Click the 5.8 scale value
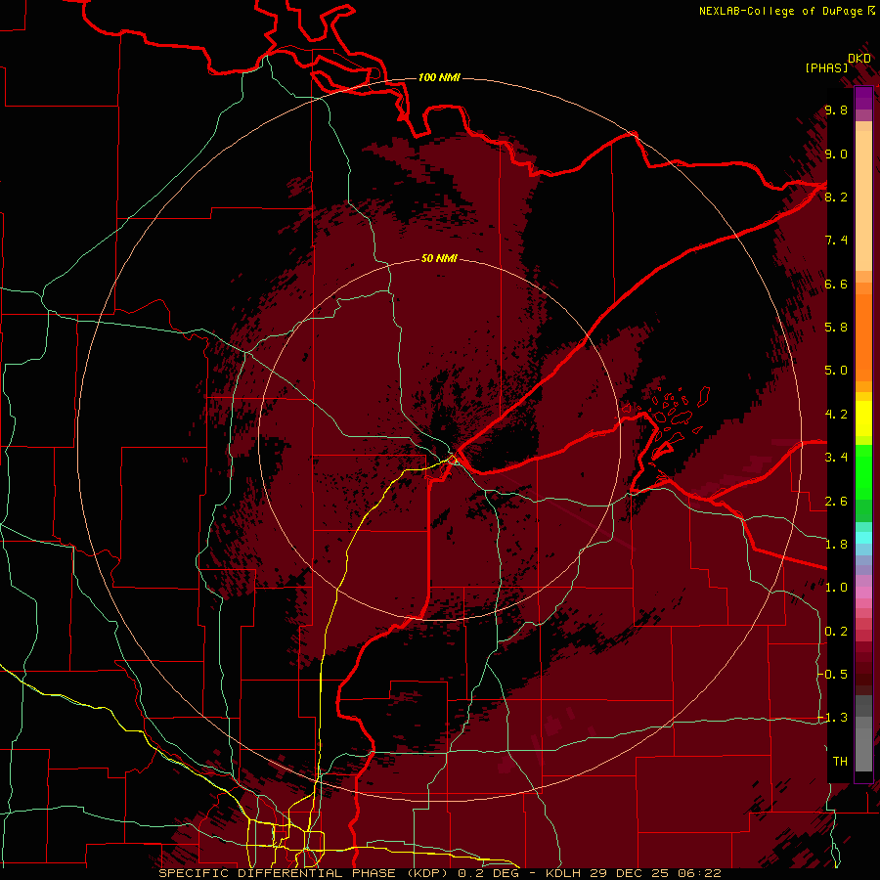 (836, 328)
